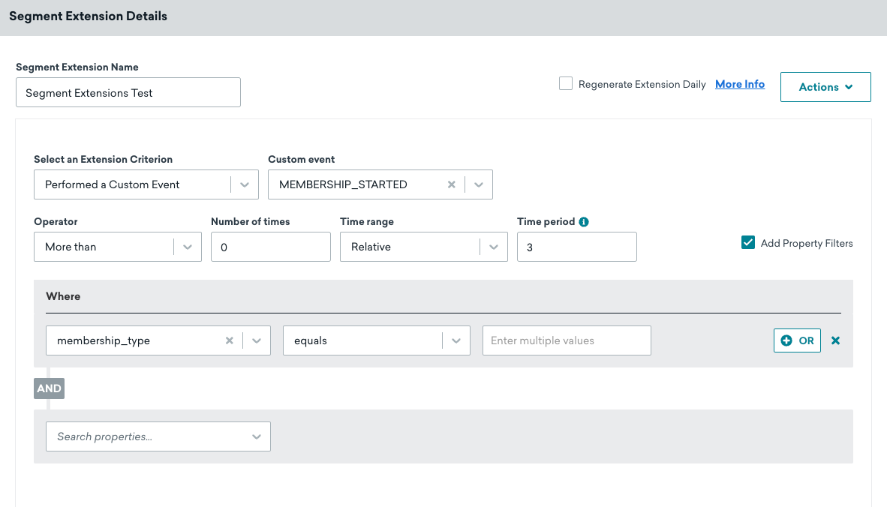This screenshot has width=887, height=507.
Task: Click the Enter multiple values field
Action: point(567,340)
